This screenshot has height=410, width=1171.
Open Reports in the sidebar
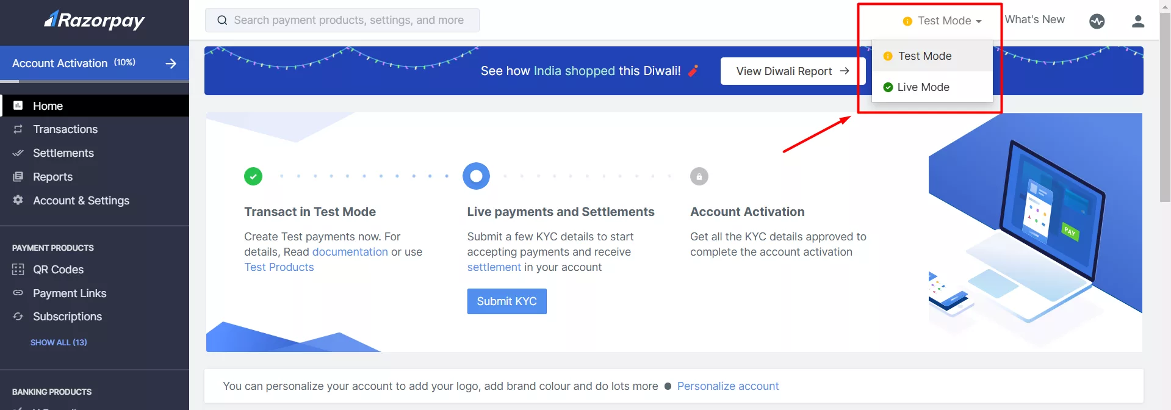pyautogui.click(x=52, y=177)
